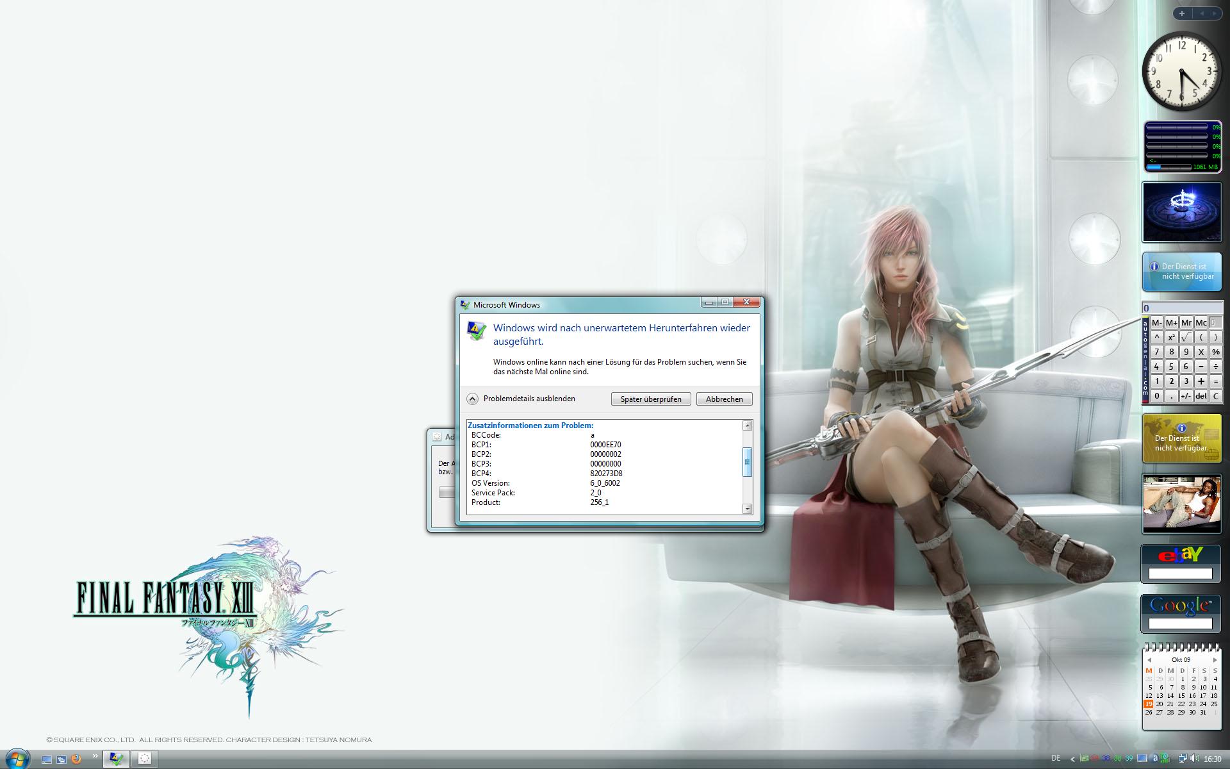Viewport: 1230px width, 769px height.
Task: Switch to Microsoft Windows taskbar item
Action: (116, 759)
